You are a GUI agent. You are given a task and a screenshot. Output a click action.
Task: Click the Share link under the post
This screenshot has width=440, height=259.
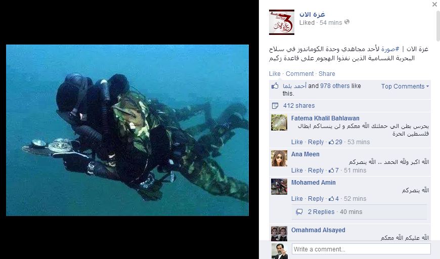(x=327, y=74)
